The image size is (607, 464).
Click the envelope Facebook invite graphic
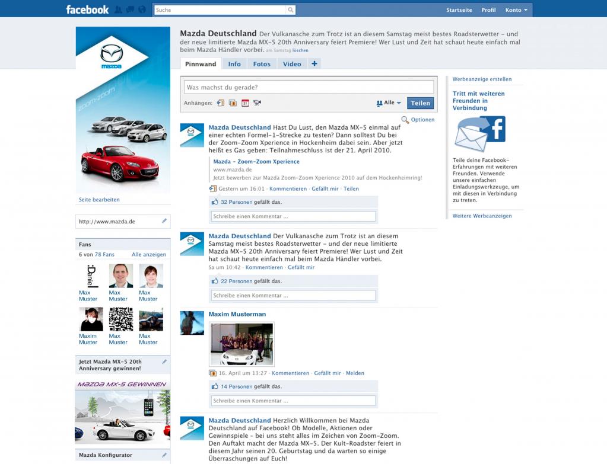click(x=480, y=134)
